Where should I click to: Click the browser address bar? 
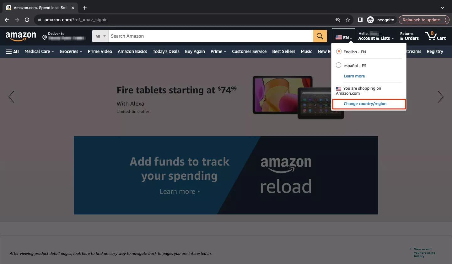(x=188, y=20)
